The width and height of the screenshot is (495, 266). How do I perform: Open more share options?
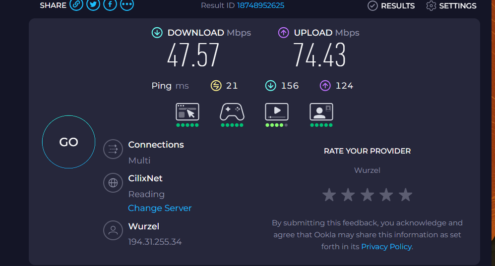pos(127,5)
